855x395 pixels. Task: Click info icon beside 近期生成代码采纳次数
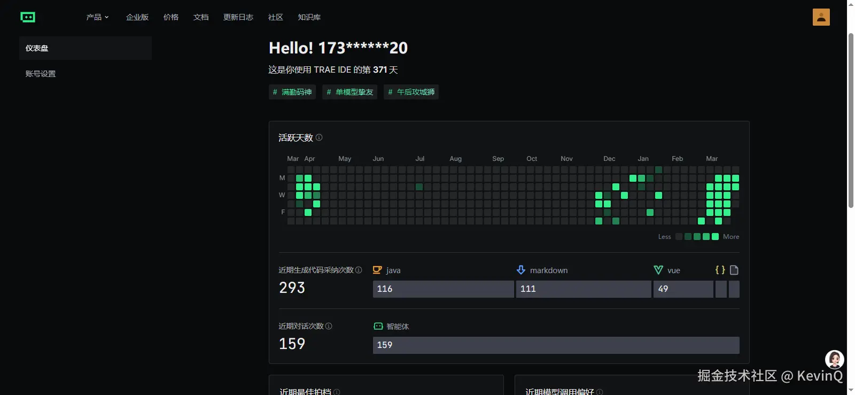click(x=359, y=270)
